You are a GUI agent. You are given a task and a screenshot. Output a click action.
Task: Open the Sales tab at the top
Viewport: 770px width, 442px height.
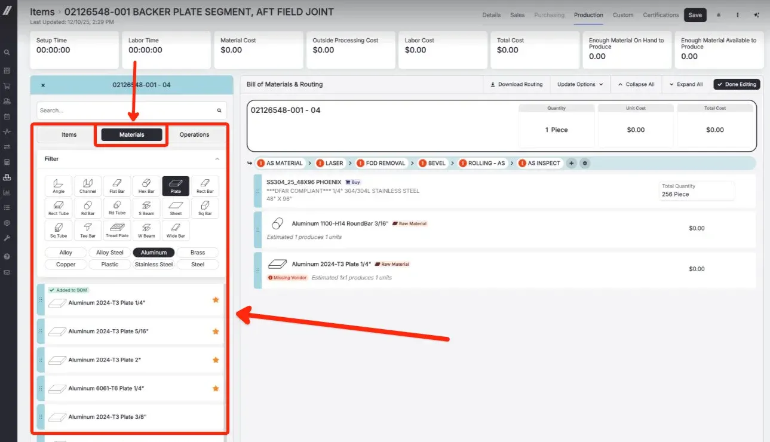[x=517, y=15]
